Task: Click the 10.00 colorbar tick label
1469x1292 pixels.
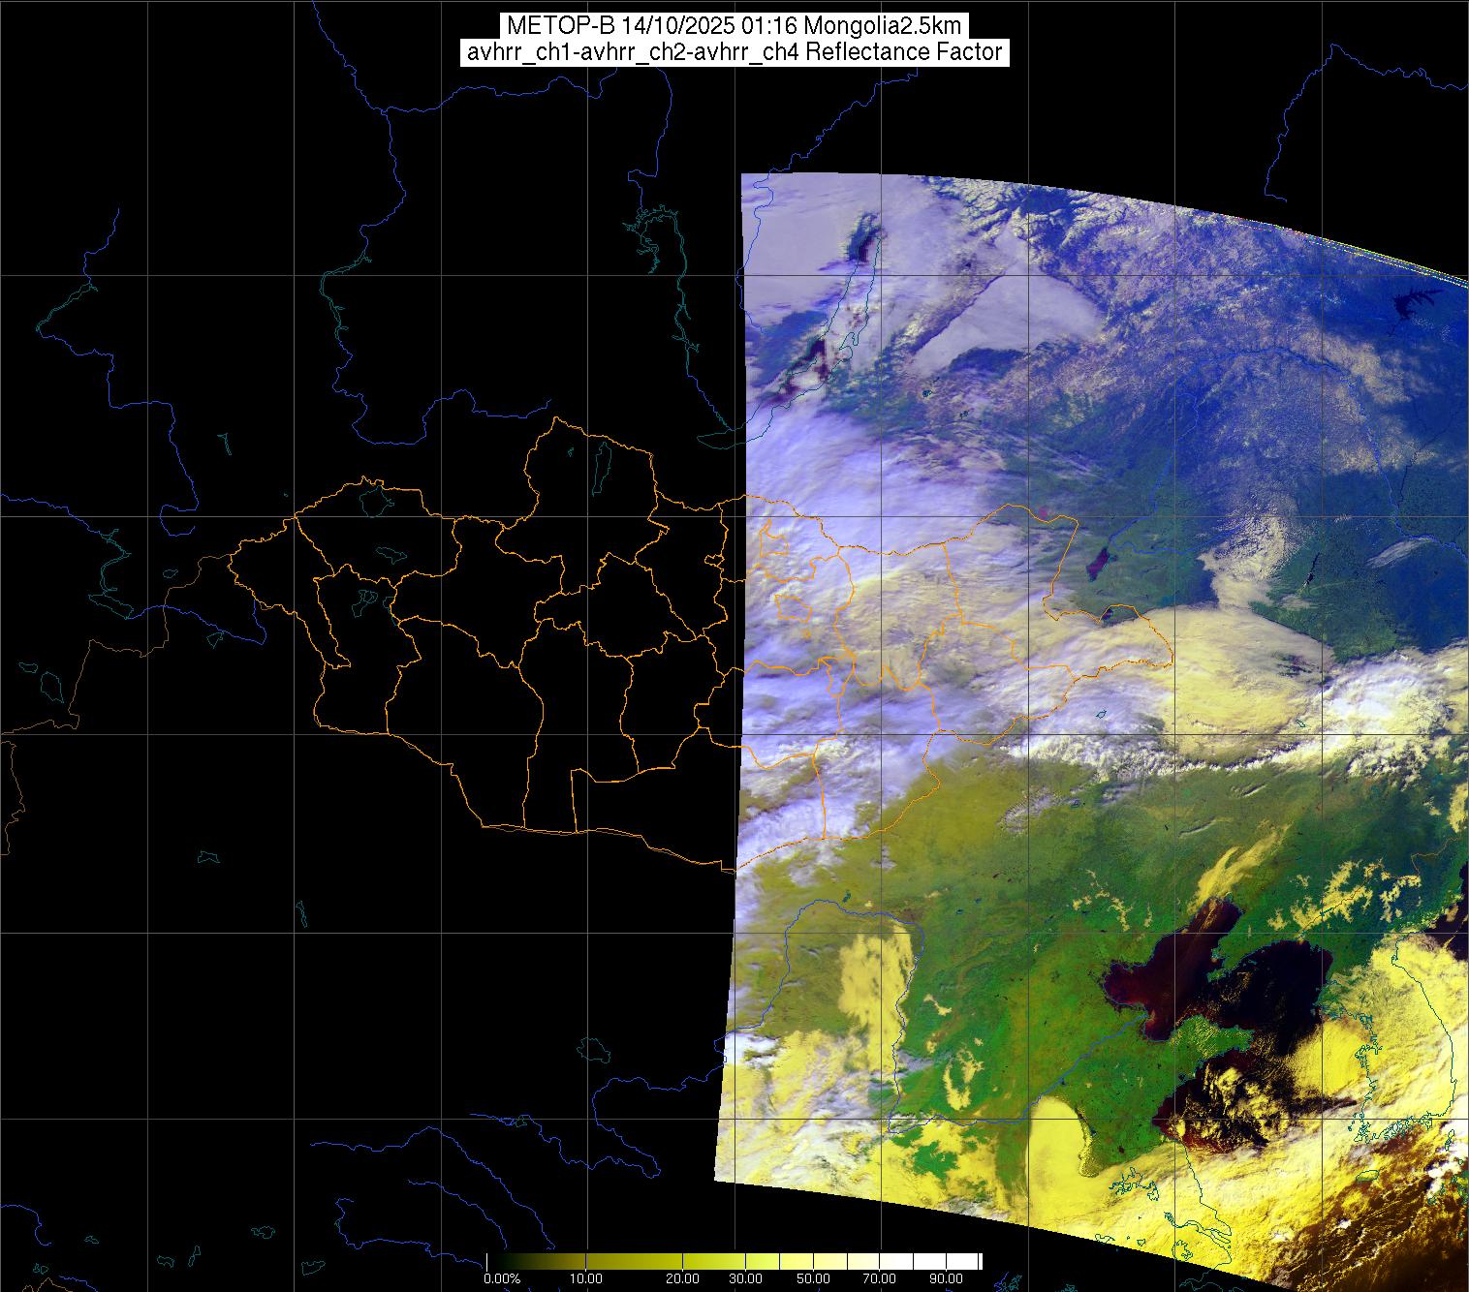Action: [x=587, y=1279]
